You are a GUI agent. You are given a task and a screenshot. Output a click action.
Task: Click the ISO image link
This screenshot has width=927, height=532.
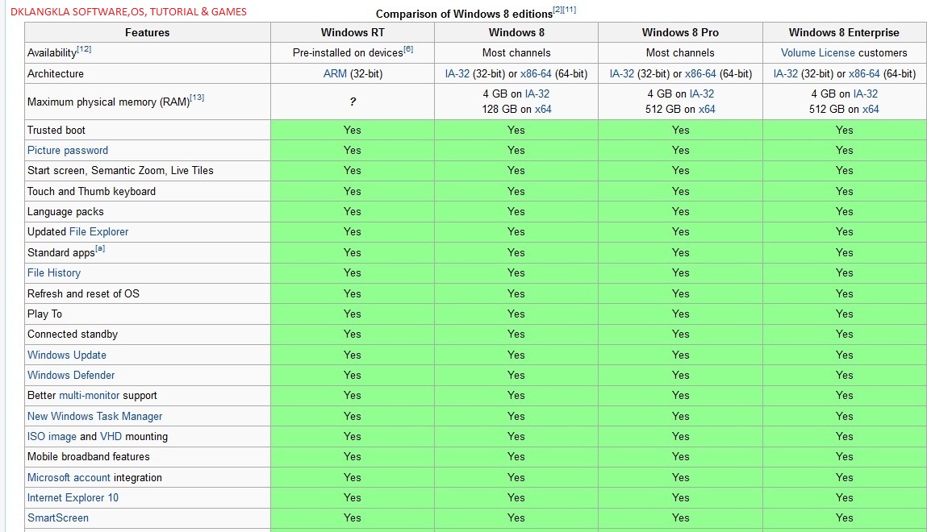pyautogui.click(x=52, y=437)
